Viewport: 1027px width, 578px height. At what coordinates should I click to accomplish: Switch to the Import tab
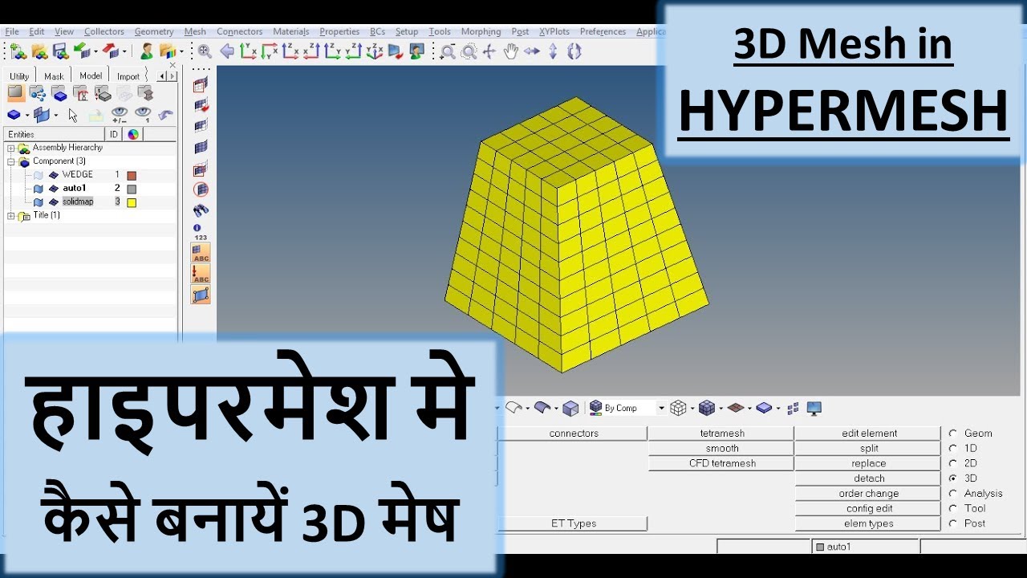pyautogui.click(x=128, y=76)
